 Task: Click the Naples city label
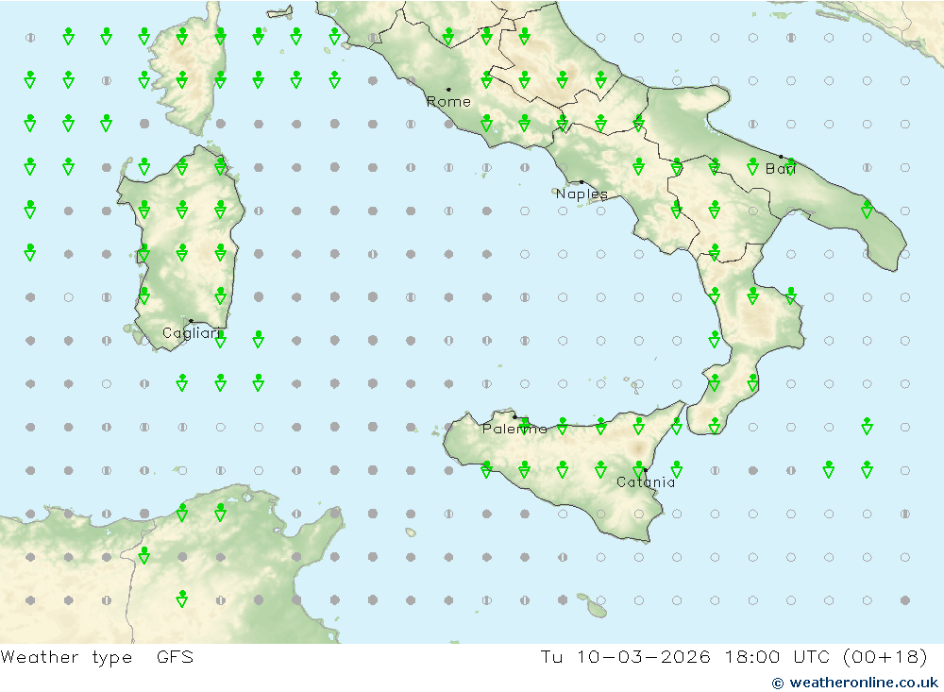pyautogui.click(x=582, y=194)
